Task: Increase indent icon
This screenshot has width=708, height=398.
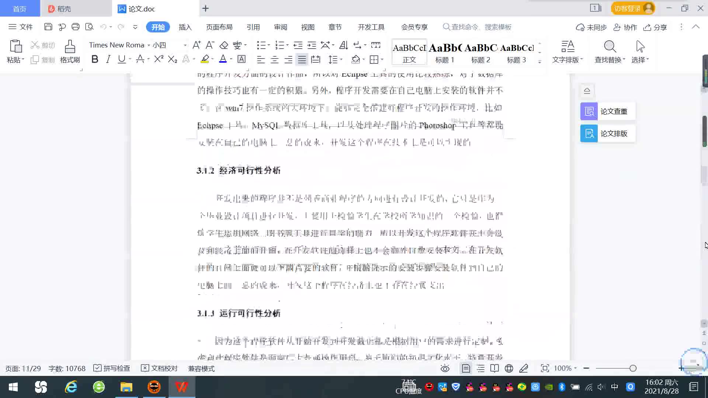Action: 312,45
